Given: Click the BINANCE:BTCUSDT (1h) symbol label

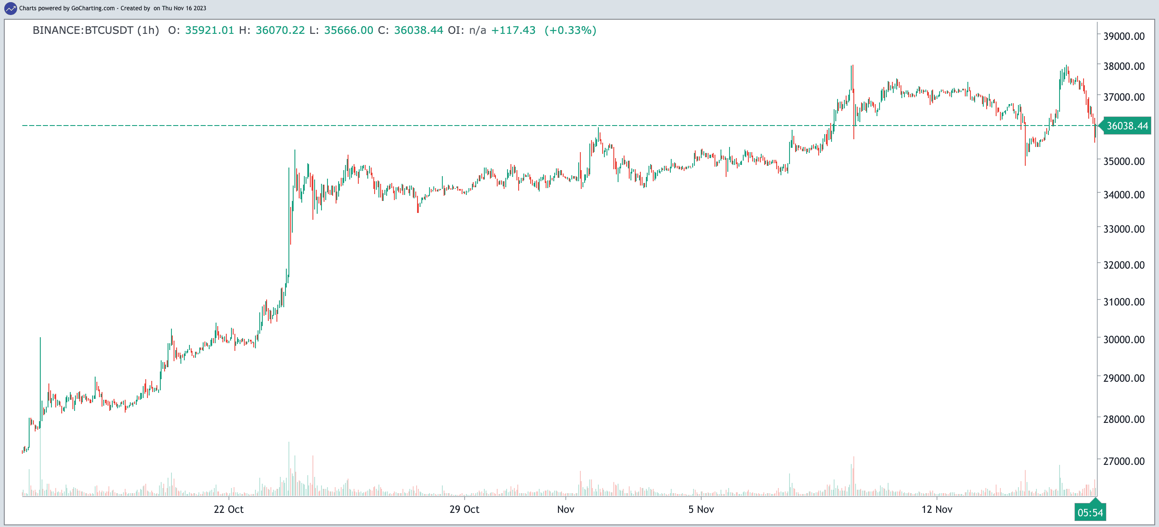Looking at the screenshot, I should [96, 30].
